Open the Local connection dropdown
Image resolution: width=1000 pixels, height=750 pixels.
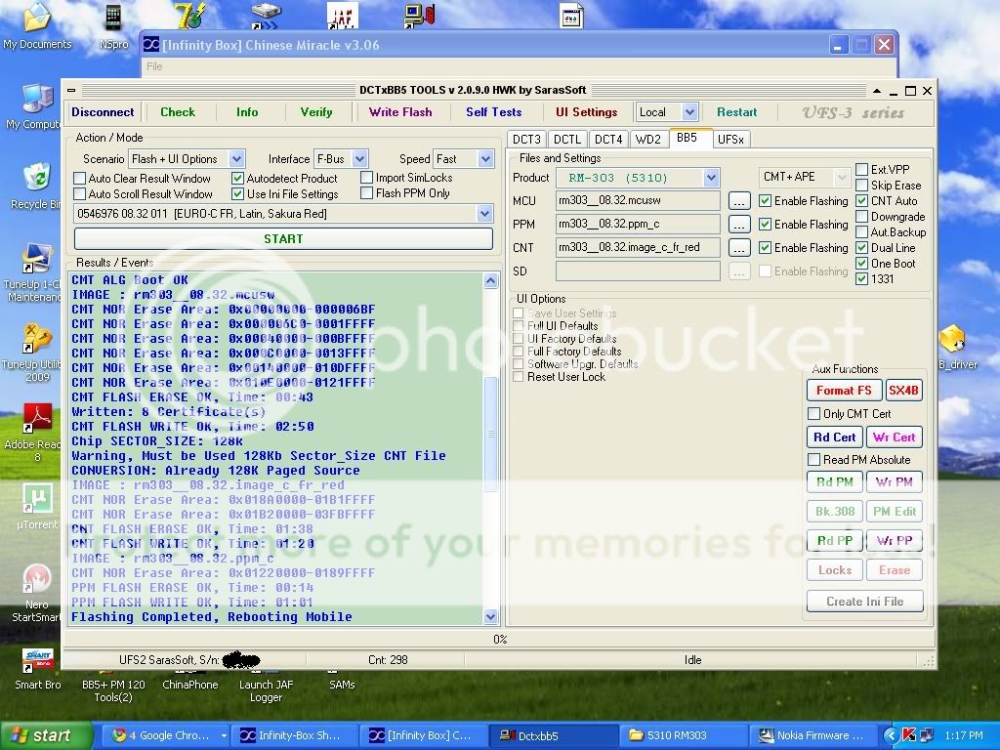689,112
